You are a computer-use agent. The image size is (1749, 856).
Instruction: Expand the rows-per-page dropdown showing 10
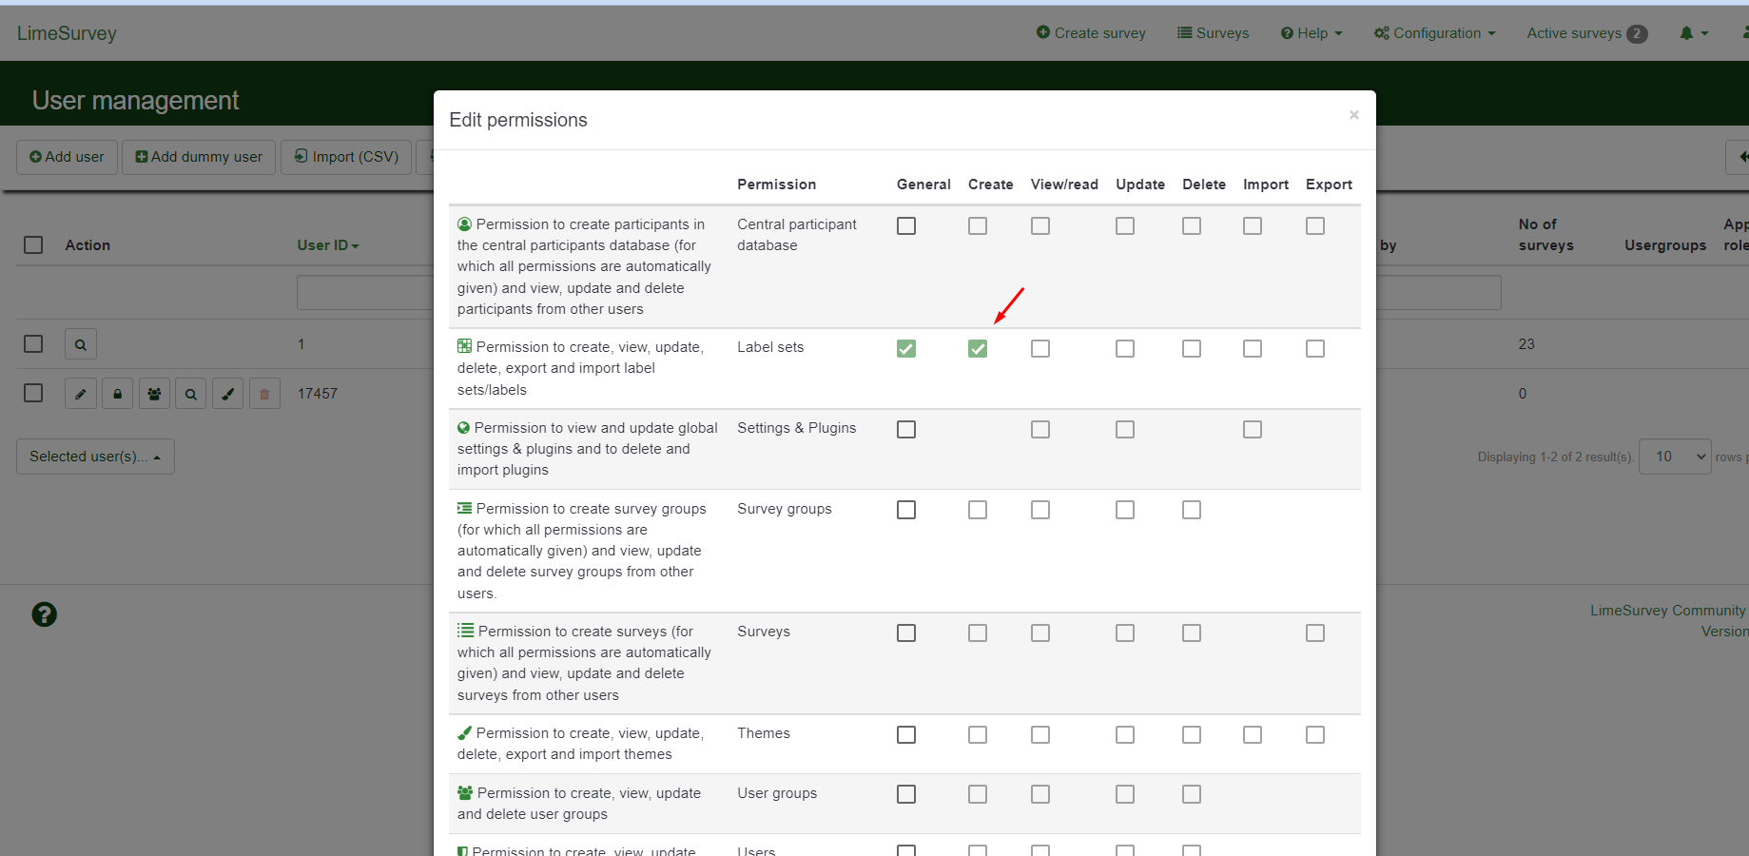(1675, 457)
